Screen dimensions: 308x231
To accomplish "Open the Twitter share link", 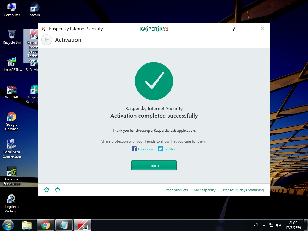I will pyautogui.click(x=170, y=149).
